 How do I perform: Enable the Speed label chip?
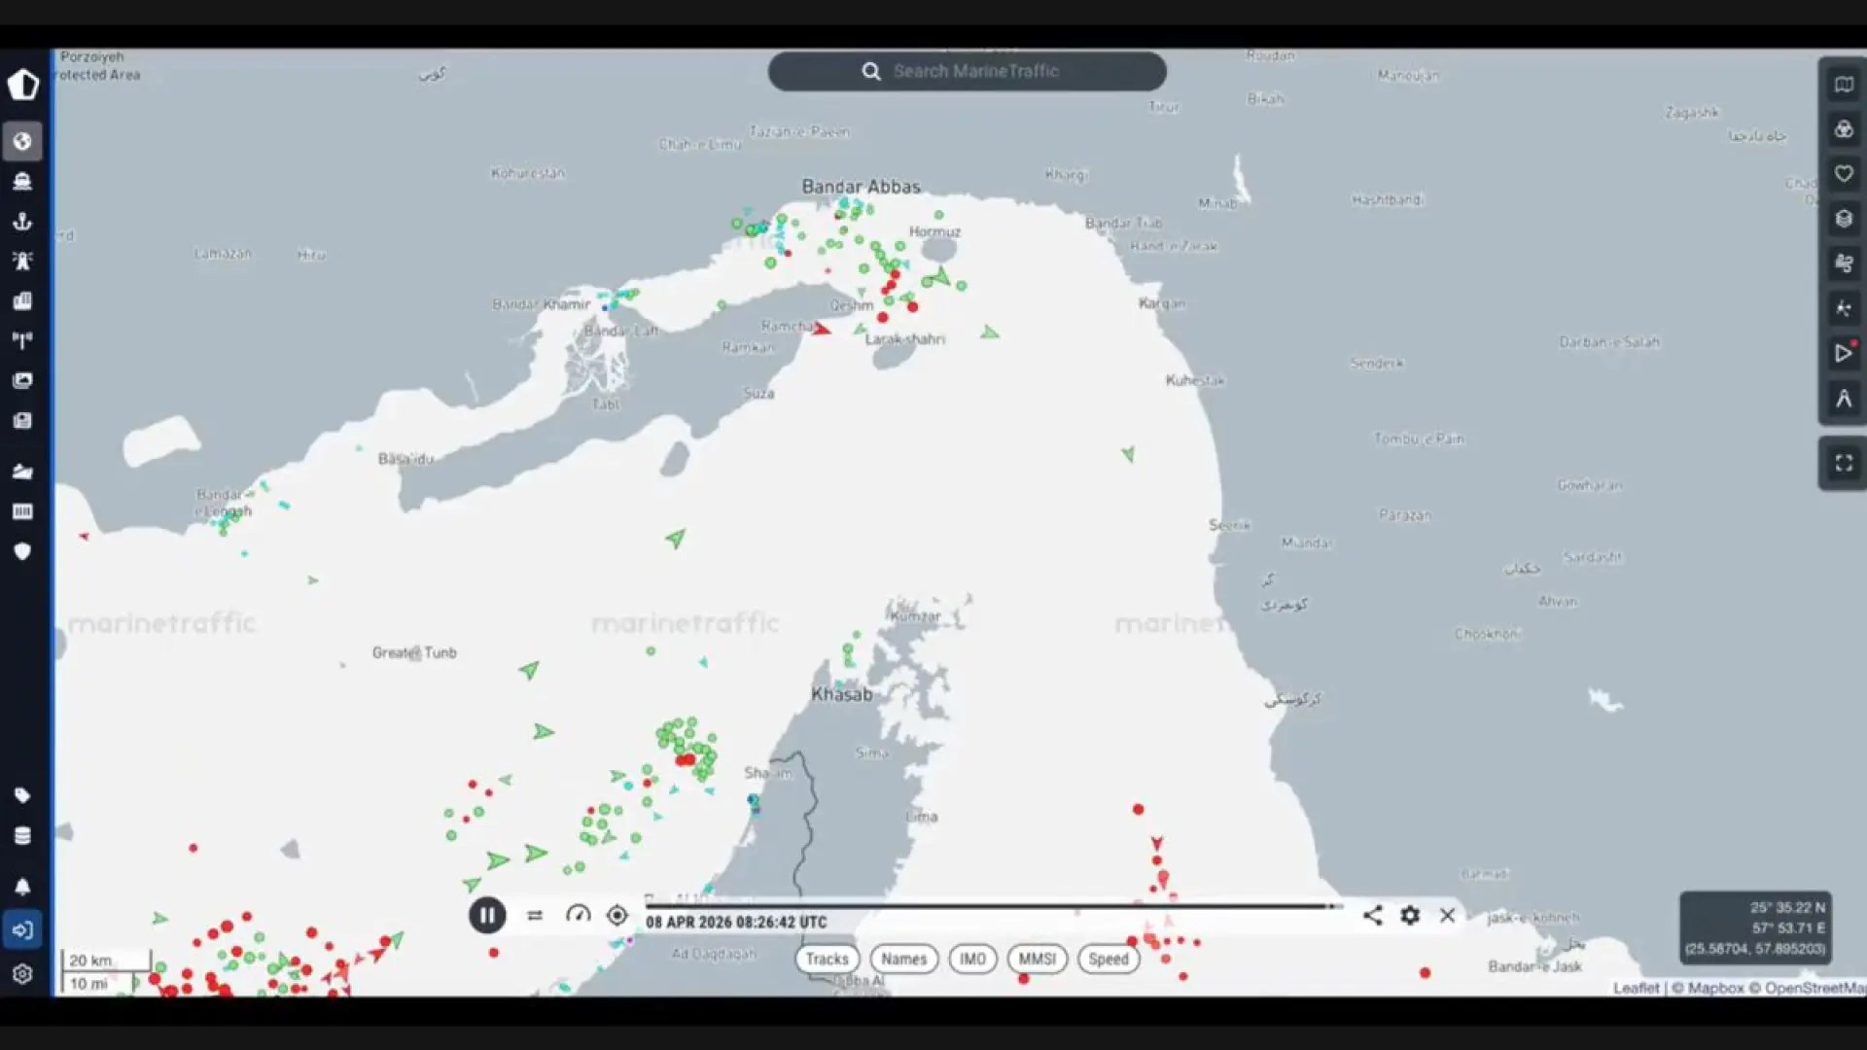[x=1109, y=959]
